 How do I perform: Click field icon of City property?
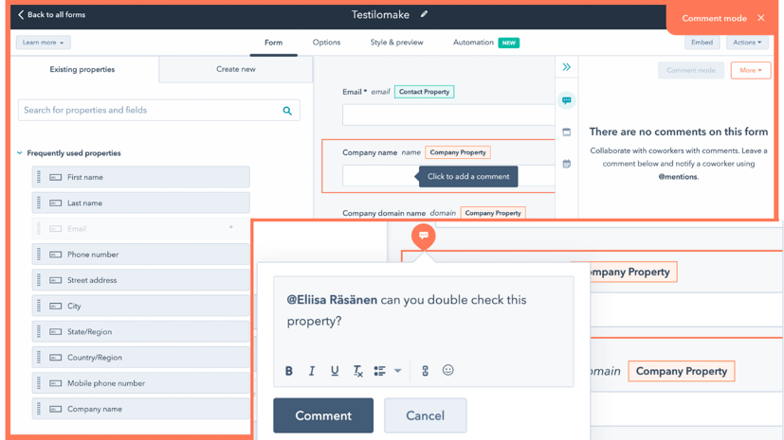pos(56,306)
